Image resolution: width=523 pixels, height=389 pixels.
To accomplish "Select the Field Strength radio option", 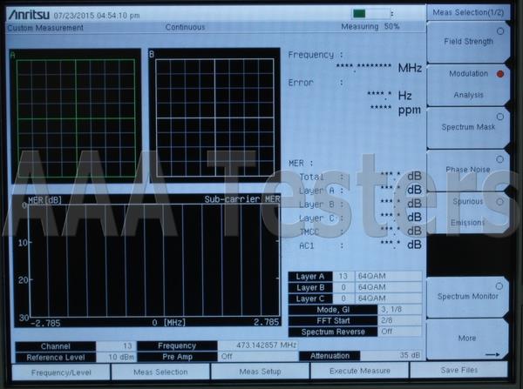I will [468, 42].
